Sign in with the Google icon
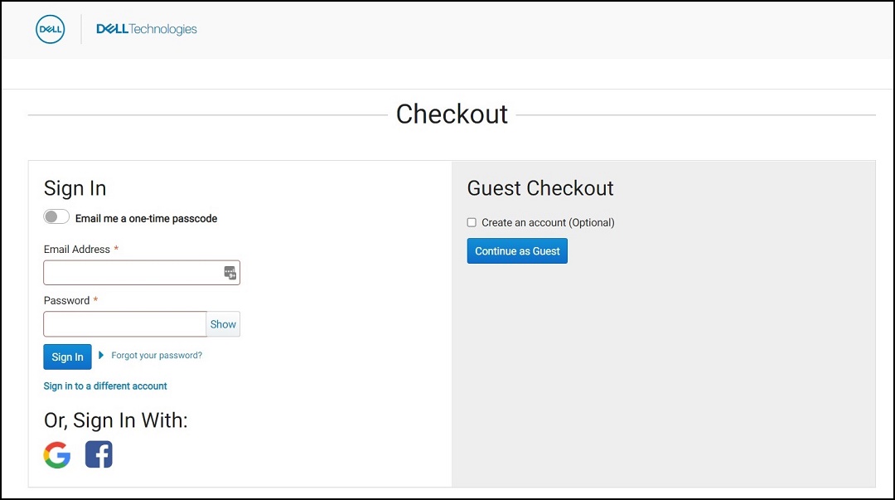 (56, 454)
